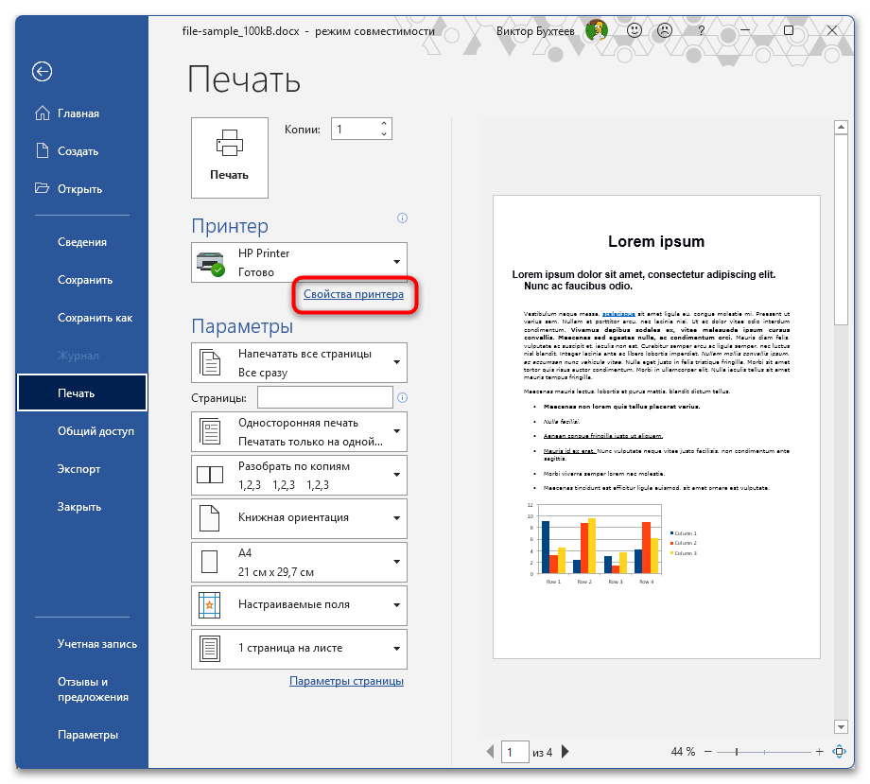Click the fit-to-page zoom icon
870x784 pixels.
(839, 752)
